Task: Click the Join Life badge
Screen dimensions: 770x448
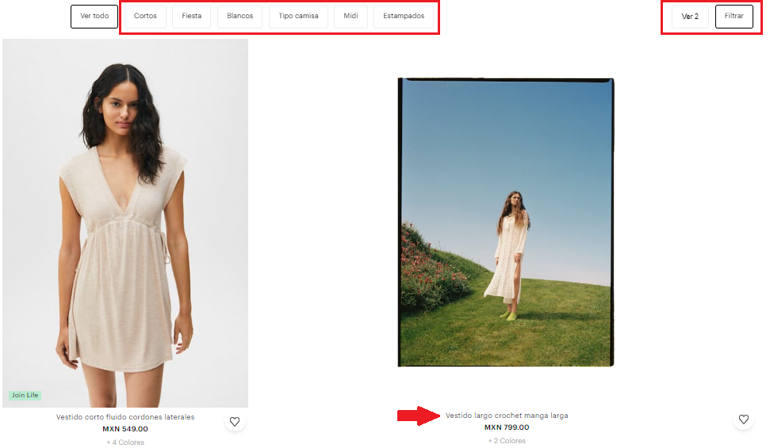Action: tap(25, 395)
